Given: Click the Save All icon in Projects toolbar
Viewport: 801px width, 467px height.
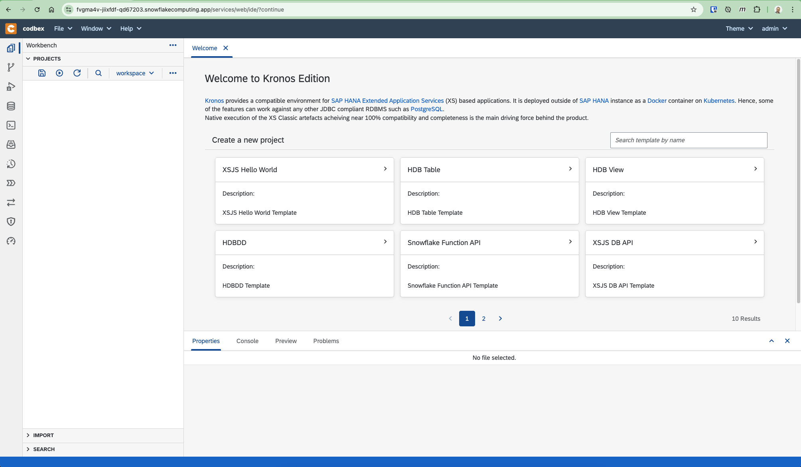Looking at the screenshot, I should click(x=42, y=73).
